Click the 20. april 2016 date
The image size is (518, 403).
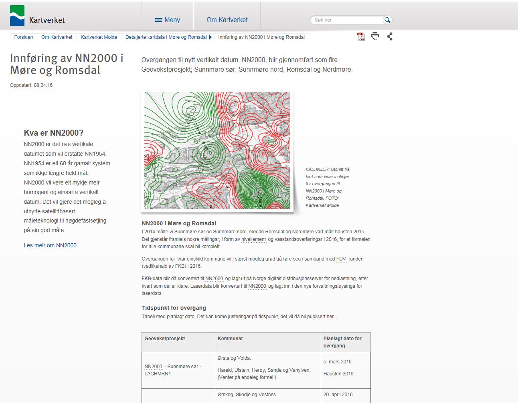tap(338, 395)
